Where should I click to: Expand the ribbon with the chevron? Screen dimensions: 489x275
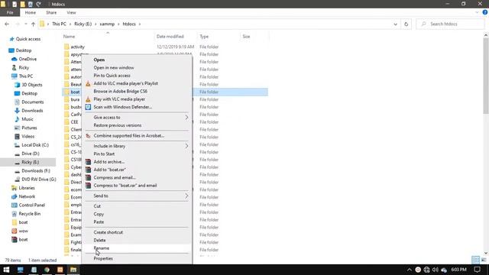477,12
